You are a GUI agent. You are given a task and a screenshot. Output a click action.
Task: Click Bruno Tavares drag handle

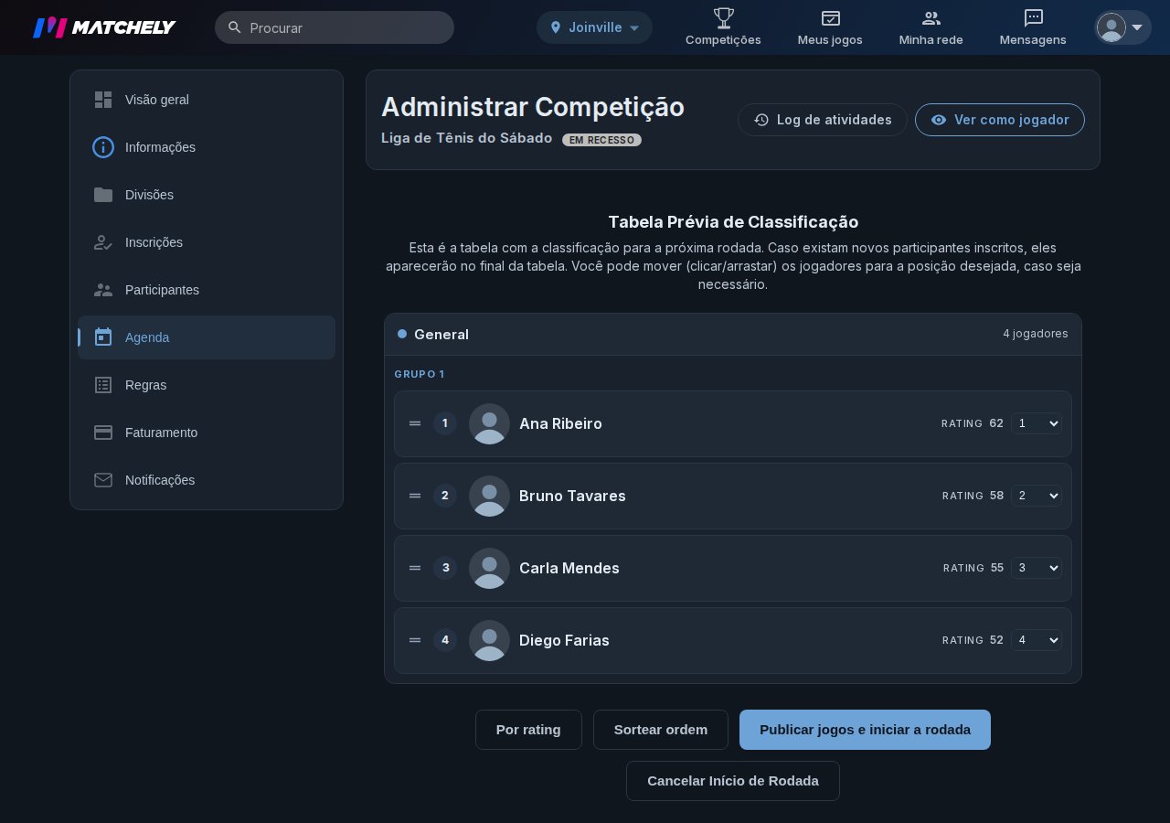pos(415,496)
